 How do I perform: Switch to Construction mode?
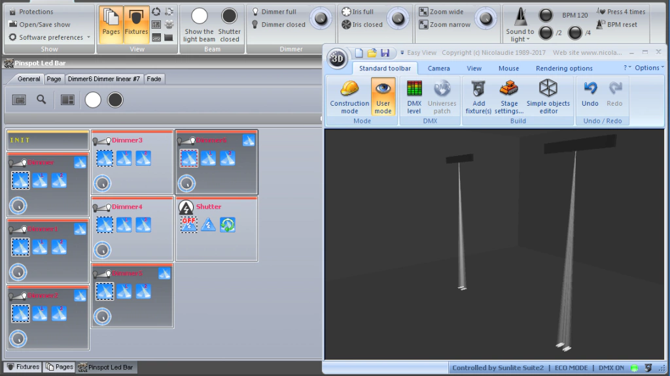349,97
